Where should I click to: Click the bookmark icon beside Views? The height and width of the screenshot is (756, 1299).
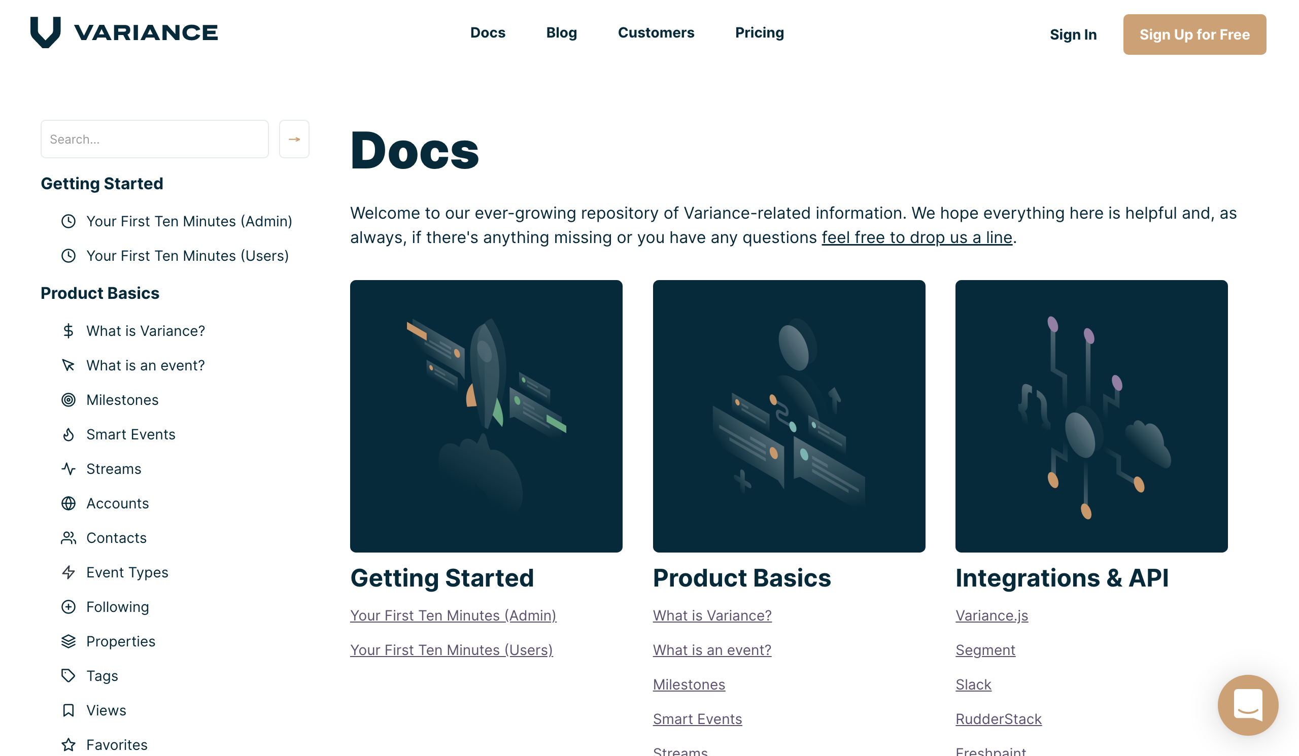(69, 711)
